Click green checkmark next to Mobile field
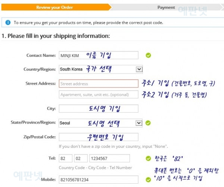This screenshot has height=187, width=224. (148, 180)
